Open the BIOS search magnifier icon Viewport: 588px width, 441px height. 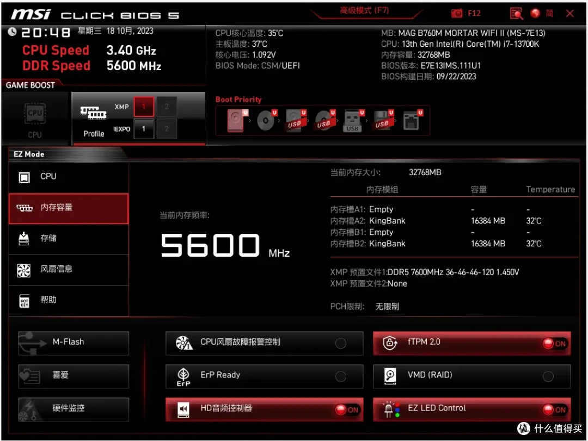coord(516,14)
